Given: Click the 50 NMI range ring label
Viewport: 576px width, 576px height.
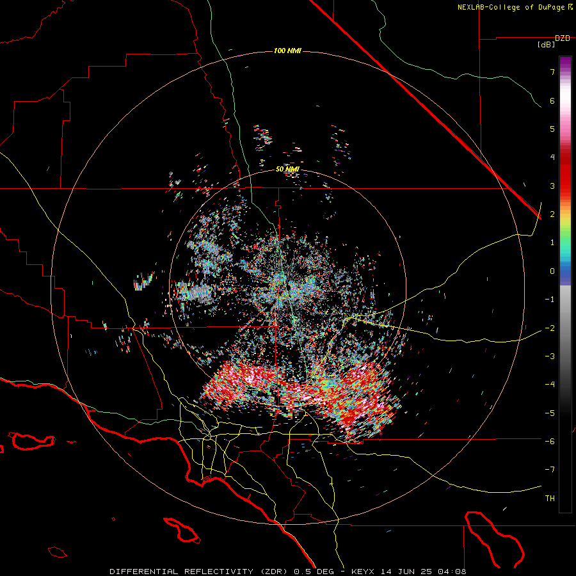Looking at the screenshot, I should (x=287, y=169).
